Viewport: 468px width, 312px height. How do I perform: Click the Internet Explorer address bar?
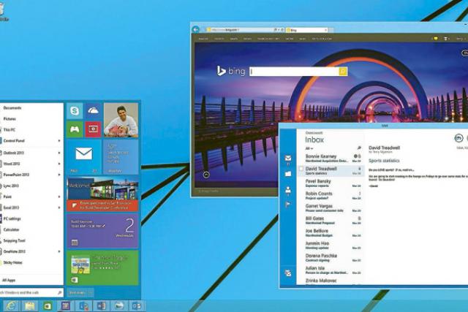[245, 30]
